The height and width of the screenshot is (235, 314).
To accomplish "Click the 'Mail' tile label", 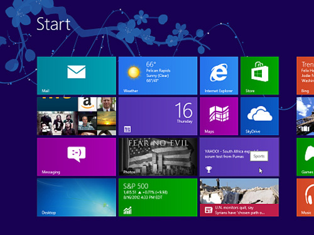I will 45,91.
